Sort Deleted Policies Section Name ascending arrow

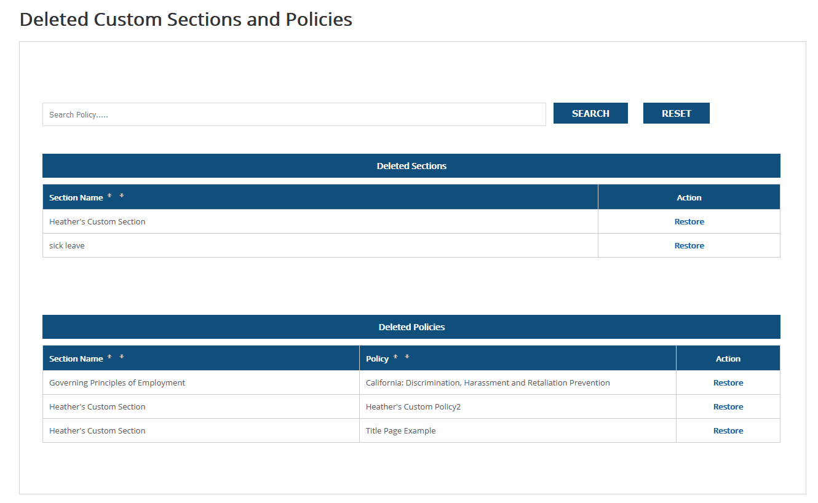click(109, 357)
